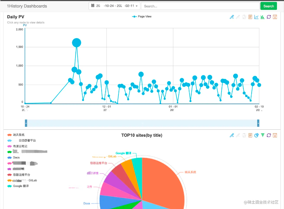
Task: Click the Daily PV chart title
Action: coord(16,17)
